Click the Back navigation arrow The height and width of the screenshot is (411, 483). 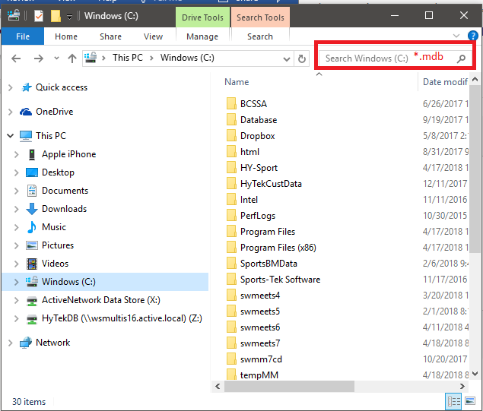[16, 58]
